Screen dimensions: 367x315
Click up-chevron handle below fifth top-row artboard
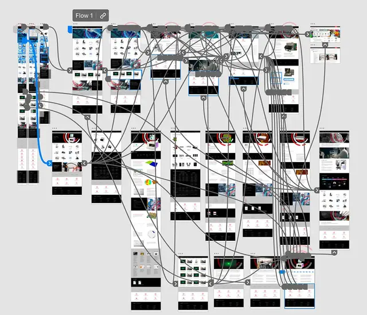244,89
